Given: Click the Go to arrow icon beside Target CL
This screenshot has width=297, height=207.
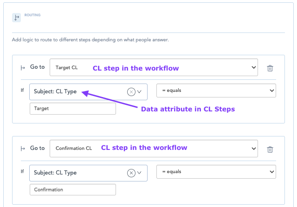Looking at the screenshot, I should (x=23, y=68).
